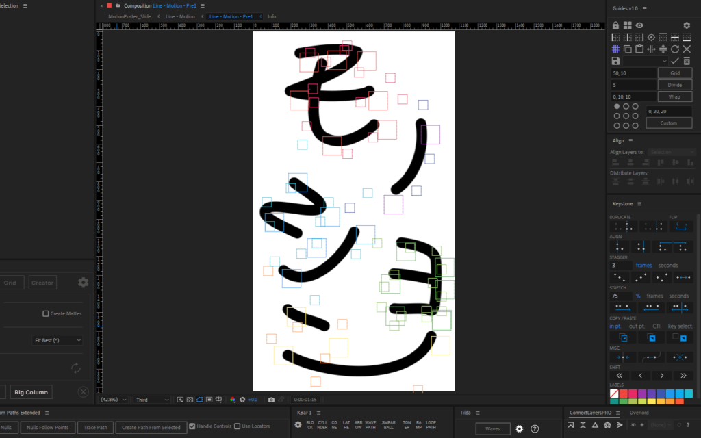This screenshot has height=438, width=701.
Task: Click the copy guides icon
Action: click(628, 49)
